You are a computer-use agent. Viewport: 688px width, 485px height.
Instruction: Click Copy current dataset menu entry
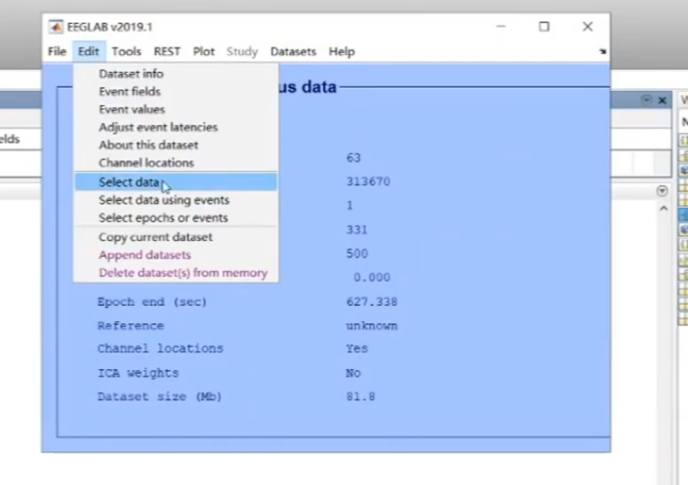pyautogui.click(x=155, y=237)
